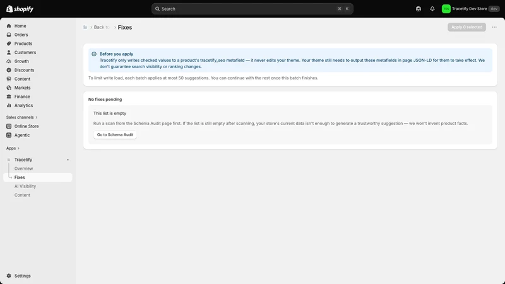Click the Markets globe icon

(9, 88)
